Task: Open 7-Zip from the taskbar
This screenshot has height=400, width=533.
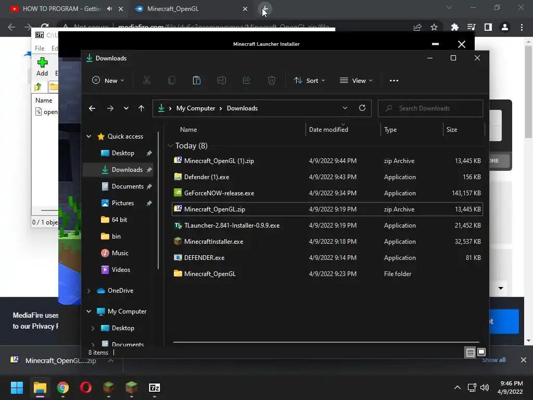Action: tap(154, 387)
